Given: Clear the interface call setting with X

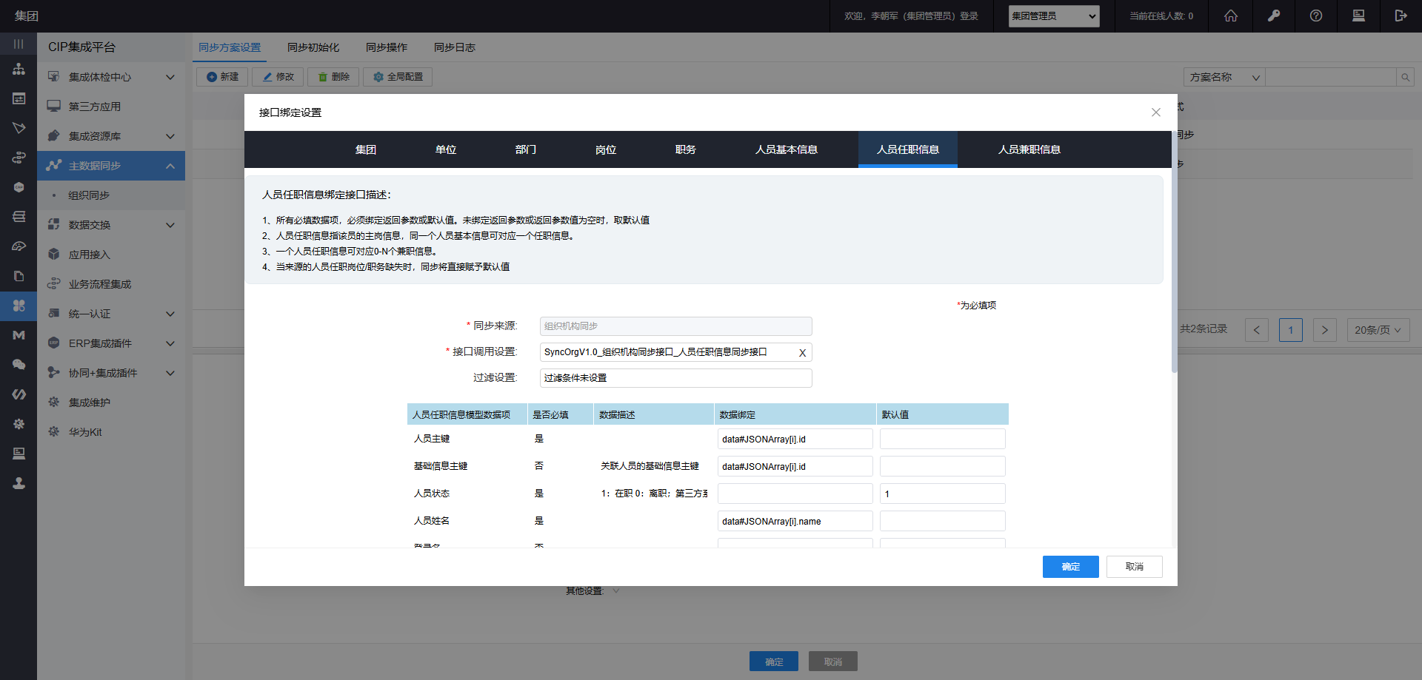Looking at the screenshot, I should [x=802, y=353].
